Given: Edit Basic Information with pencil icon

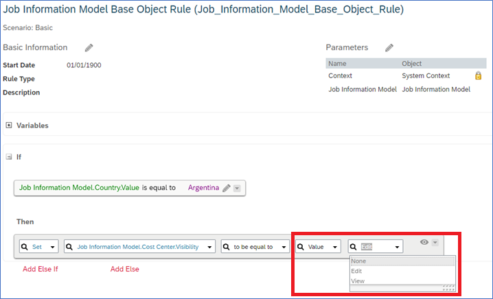Looking at the screenshot, I should click(89, 48).
